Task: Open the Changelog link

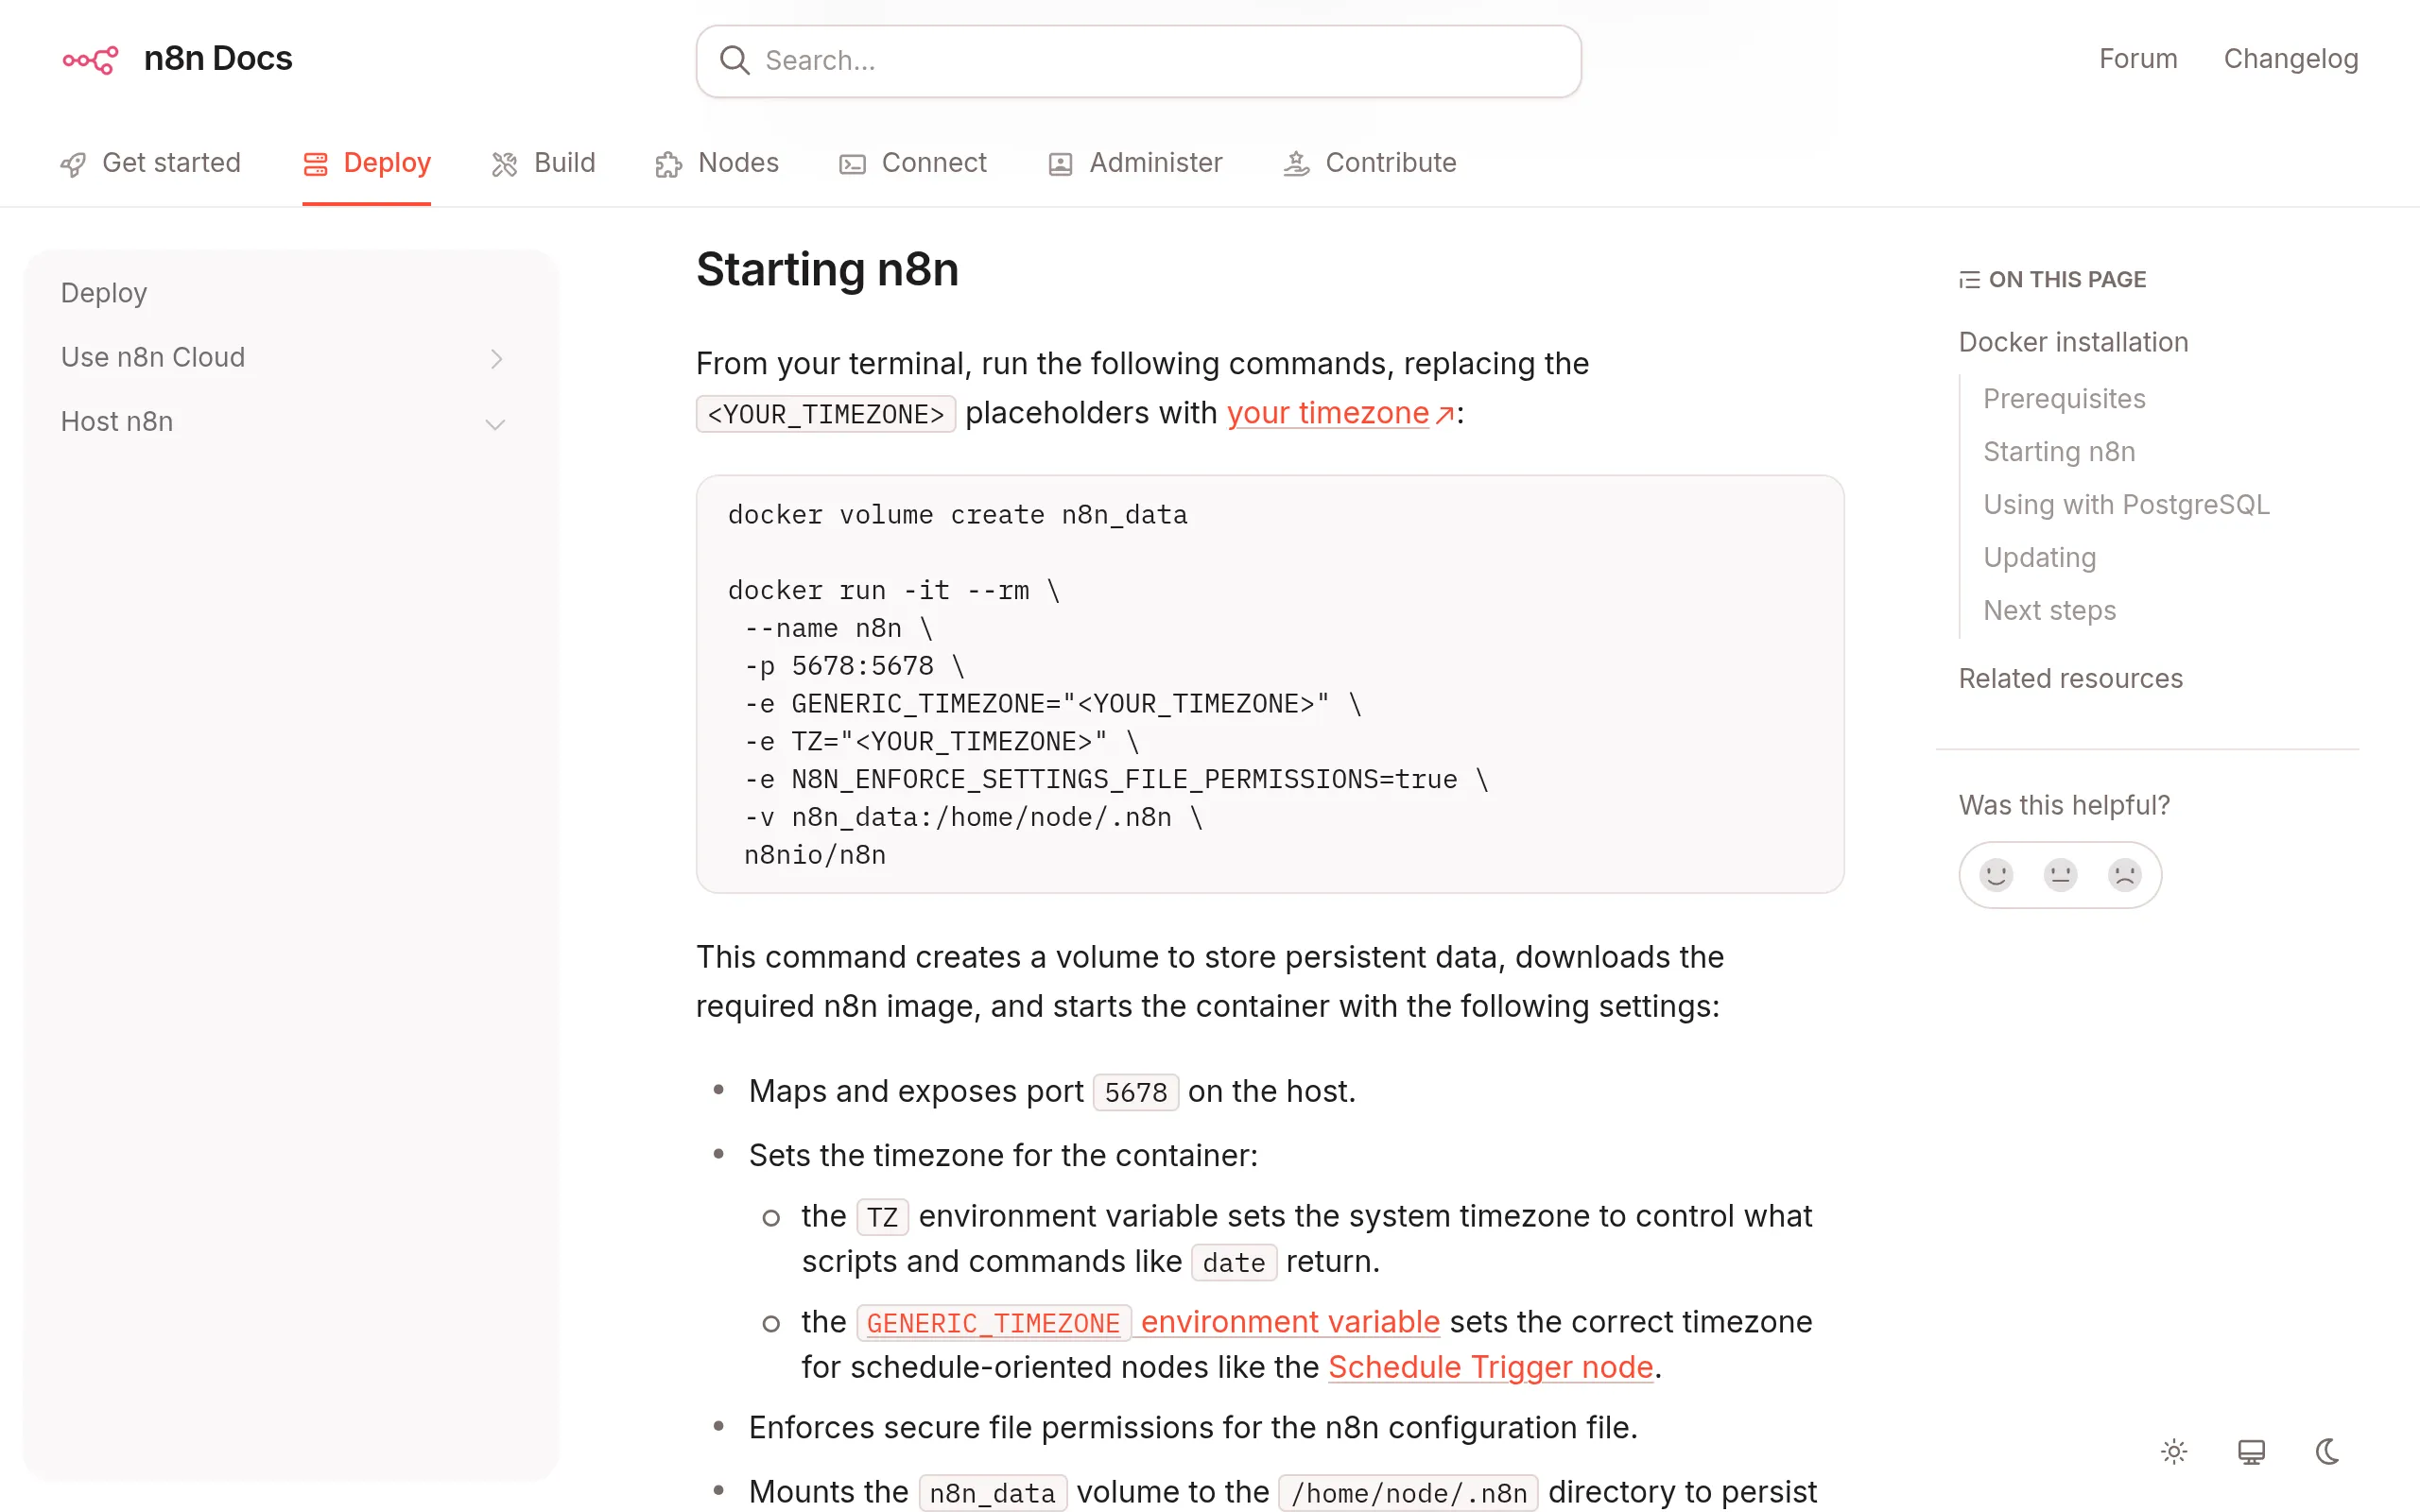Action: coord(2291,59)
